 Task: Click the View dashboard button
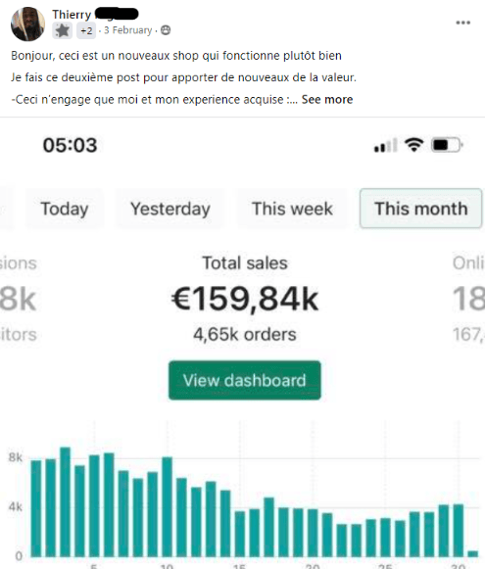(245, 380)
